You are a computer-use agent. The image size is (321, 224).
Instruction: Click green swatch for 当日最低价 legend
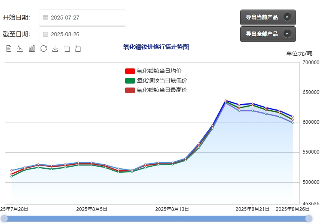tap(130, 81)
